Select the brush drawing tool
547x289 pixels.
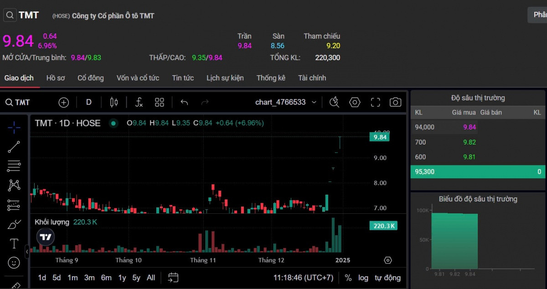14,224
